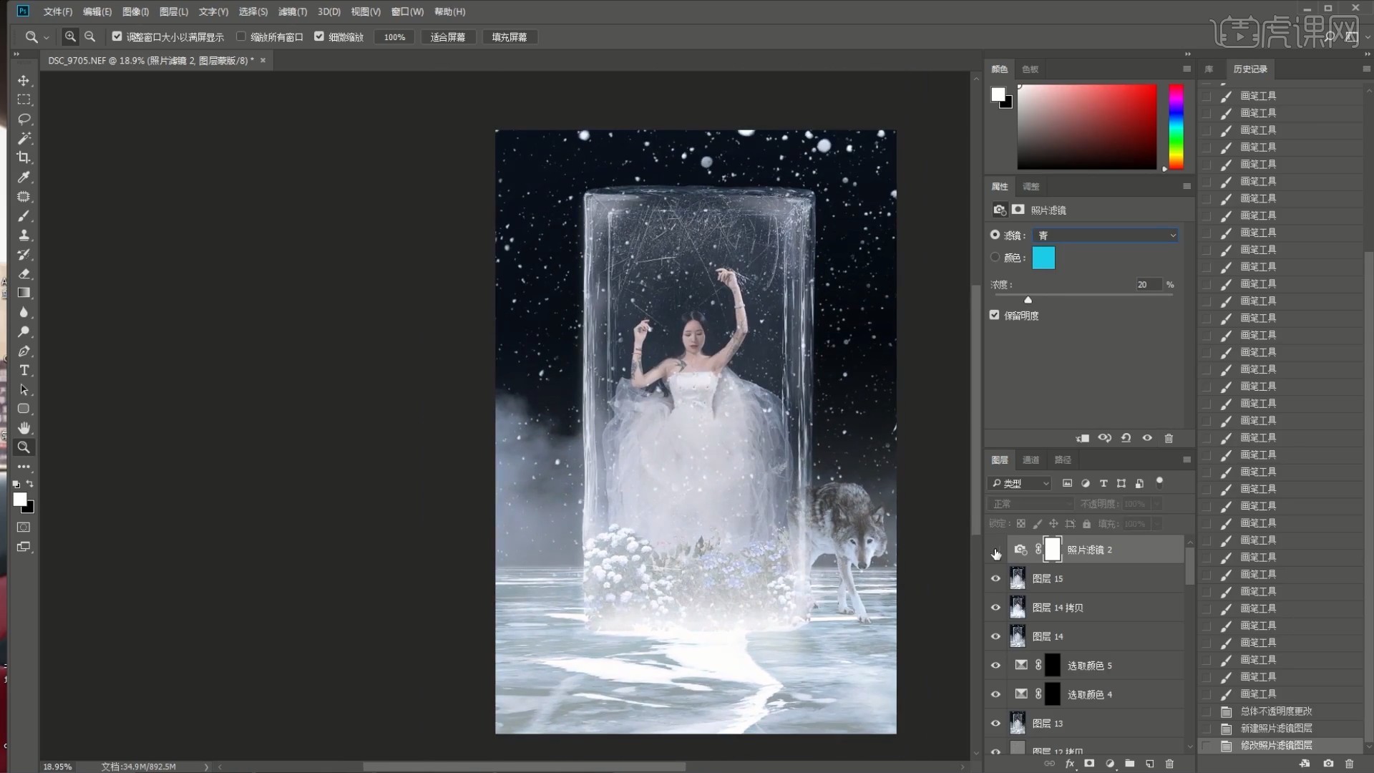
Task: Click the Zoom out magnifier icon
Action: 90,37
